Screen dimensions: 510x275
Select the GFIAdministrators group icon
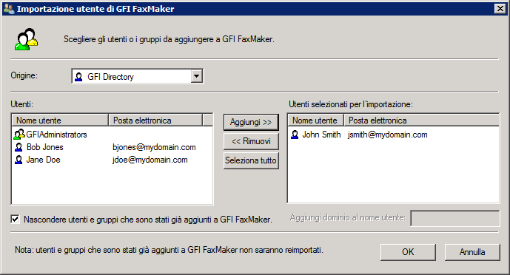tap(19, 135)
